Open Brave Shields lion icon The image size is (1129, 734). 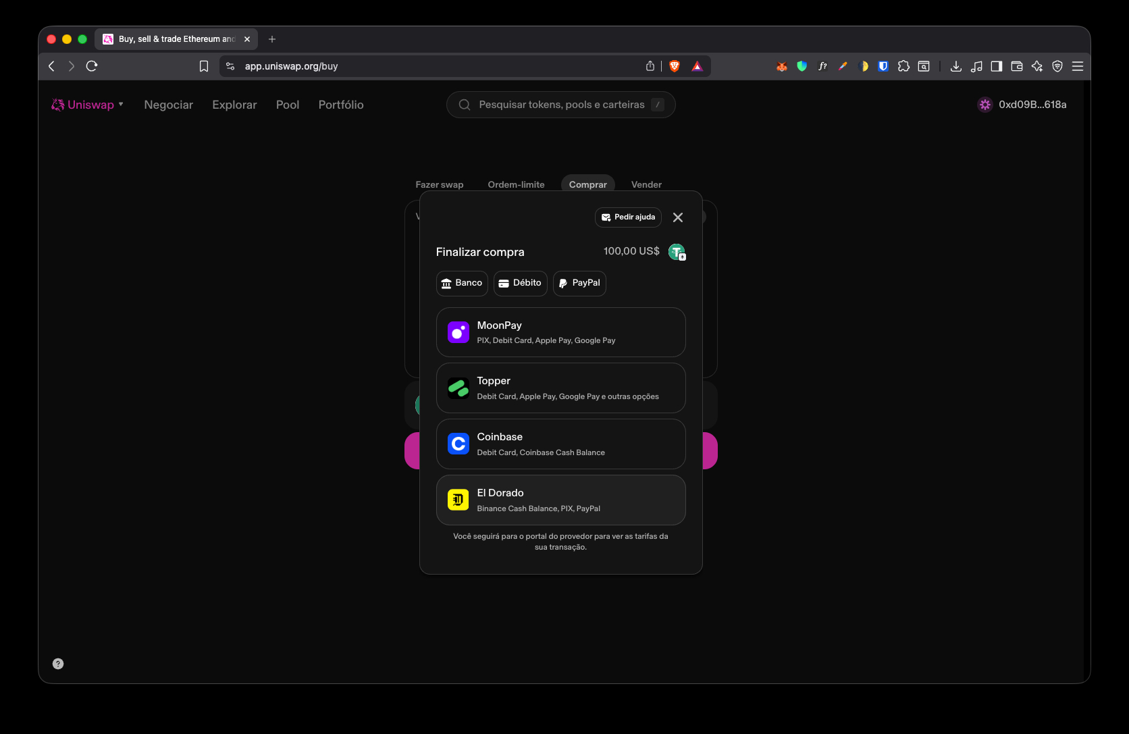675,66
